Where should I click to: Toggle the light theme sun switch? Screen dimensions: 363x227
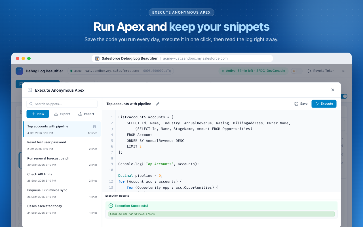[x=296, y=71]
